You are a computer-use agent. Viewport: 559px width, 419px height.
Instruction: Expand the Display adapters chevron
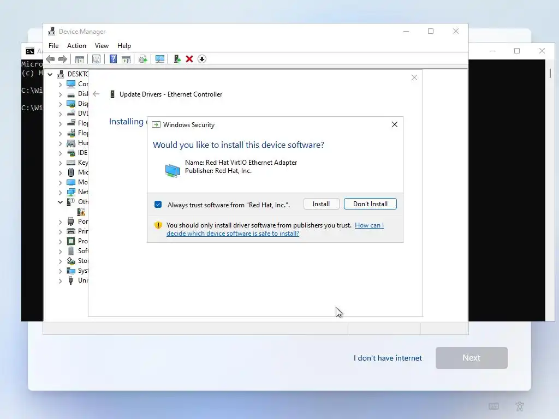point(60,104)
